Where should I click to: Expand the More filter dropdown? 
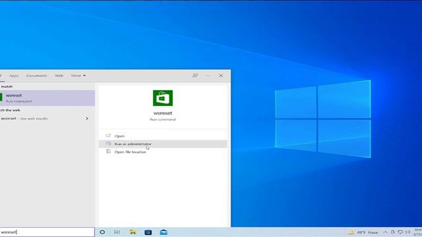tap(78, 76)
